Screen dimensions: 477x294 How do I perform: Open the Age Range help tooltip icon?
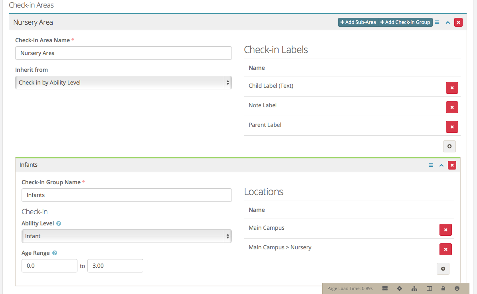[x=54, y=253]
